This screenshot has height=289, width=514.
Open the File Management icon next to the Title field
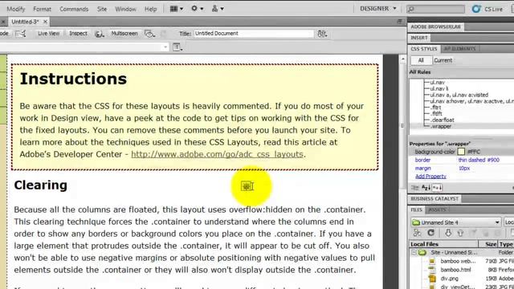tap(322, 34)
